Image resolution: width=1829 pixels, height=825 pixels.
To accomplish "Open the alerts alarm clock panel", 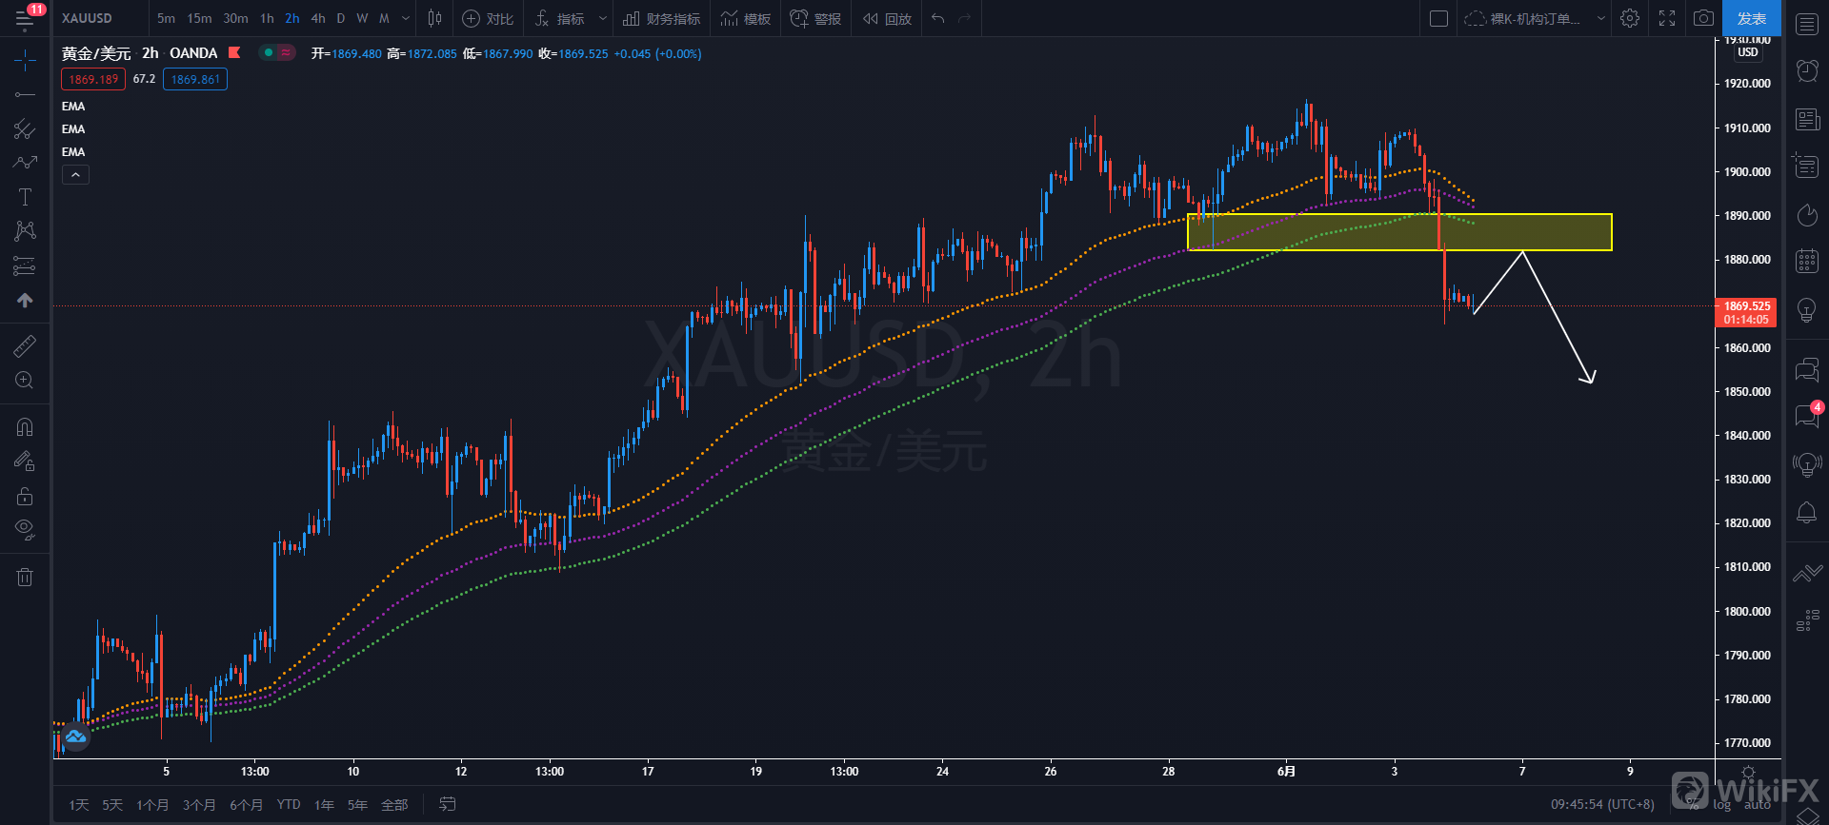I will 1806,69.
